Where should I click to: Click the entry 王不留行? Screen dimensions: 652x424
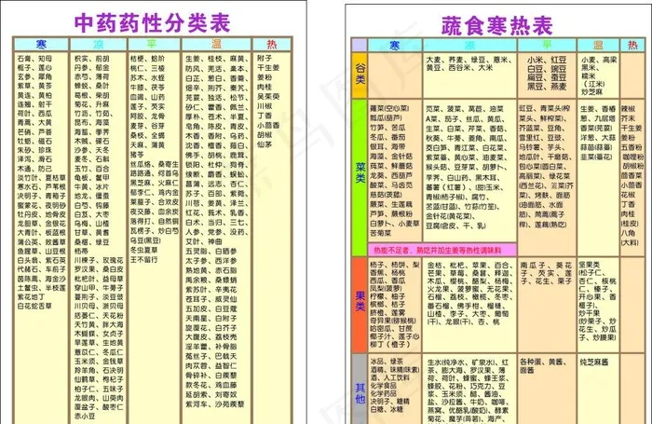point(143,260)
